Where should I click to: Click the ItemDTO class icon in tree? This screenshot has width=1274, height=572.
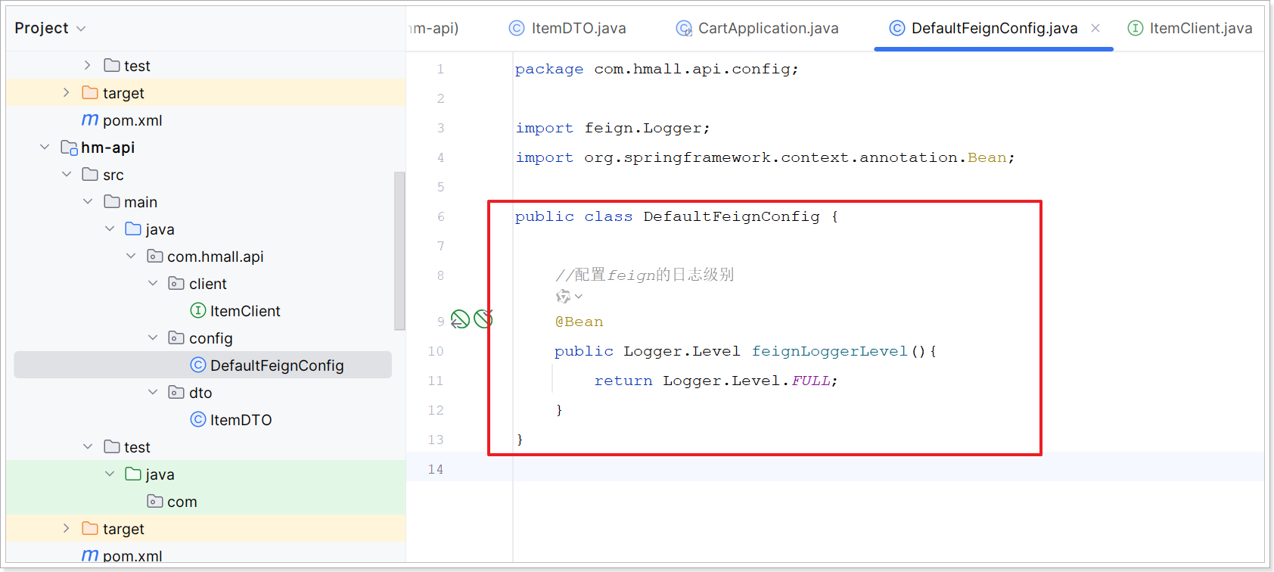(x=198, y=420)
